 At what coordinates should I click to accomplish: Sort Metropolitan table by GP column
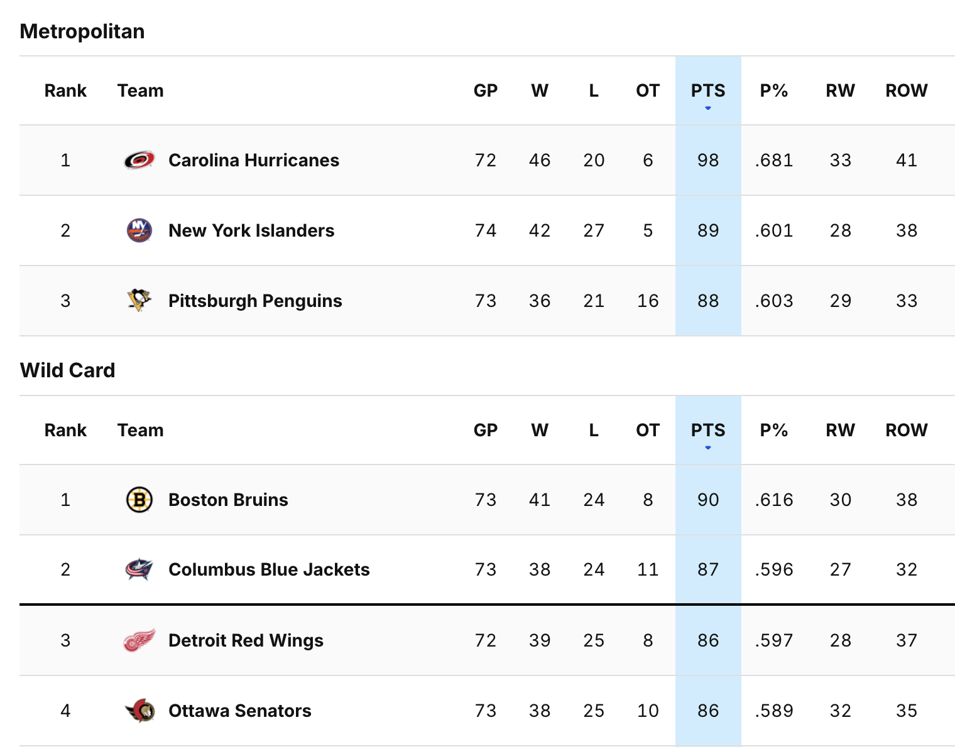pos(485,91)
